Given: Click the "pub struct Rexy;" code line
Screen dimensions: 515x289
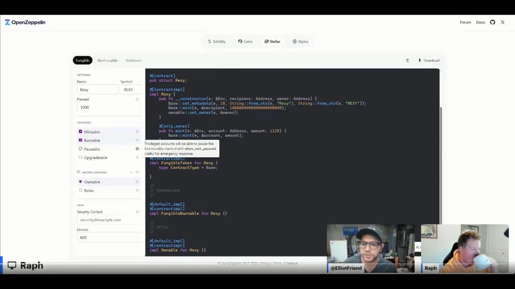Looking at the screenshot, I should (x=168, y=80).
